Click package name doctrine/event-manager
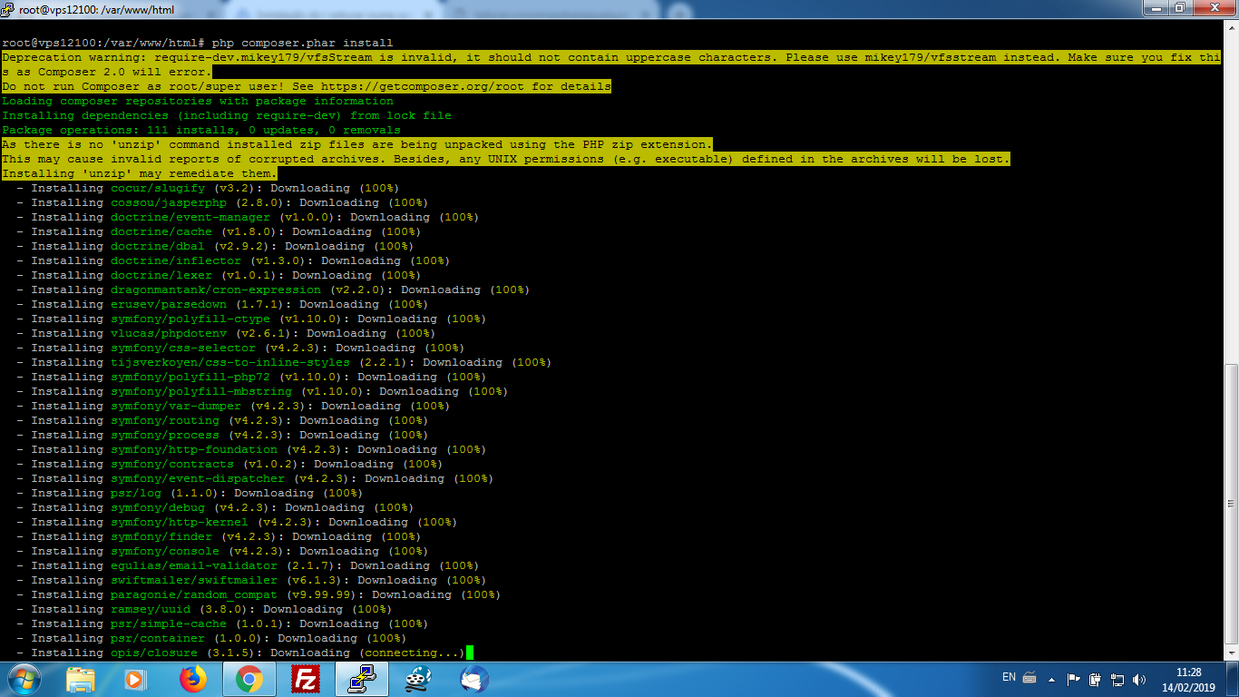1239x697 pixels. pos(190,217)
